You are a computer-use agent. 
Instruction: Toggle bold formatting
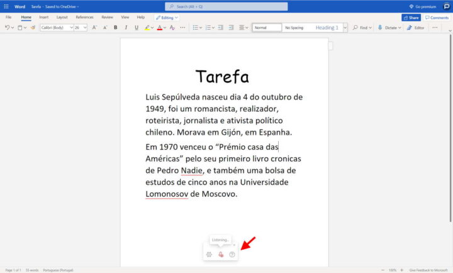click(116, 28)
